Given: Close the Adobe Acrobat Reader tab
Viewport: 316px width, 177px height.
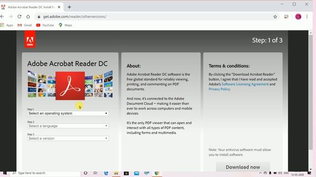Looking at the screenshot, I should click(59, 7).
